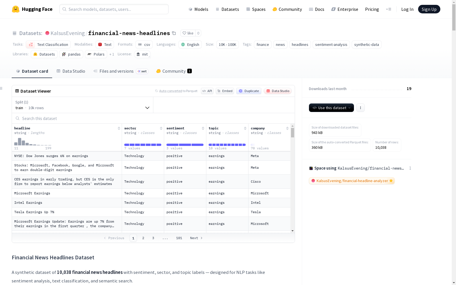Viewport: 456px width, 285px height.
Task: Click the Next page button
Action: tap(196, 238)
